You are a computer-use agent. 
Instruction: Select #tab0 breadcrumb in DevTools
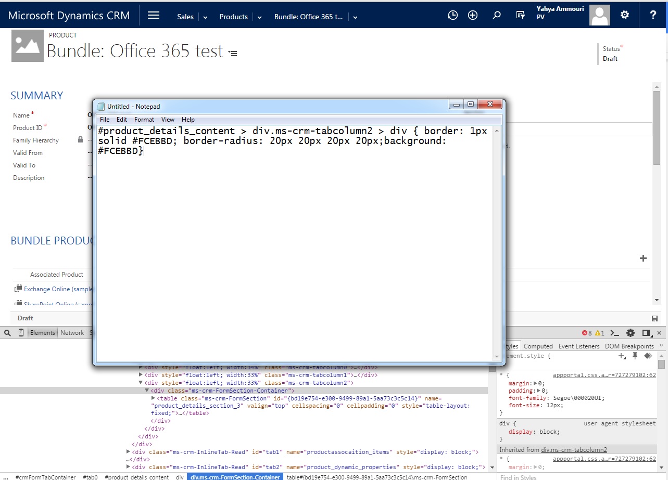click(x=91, y=477)
